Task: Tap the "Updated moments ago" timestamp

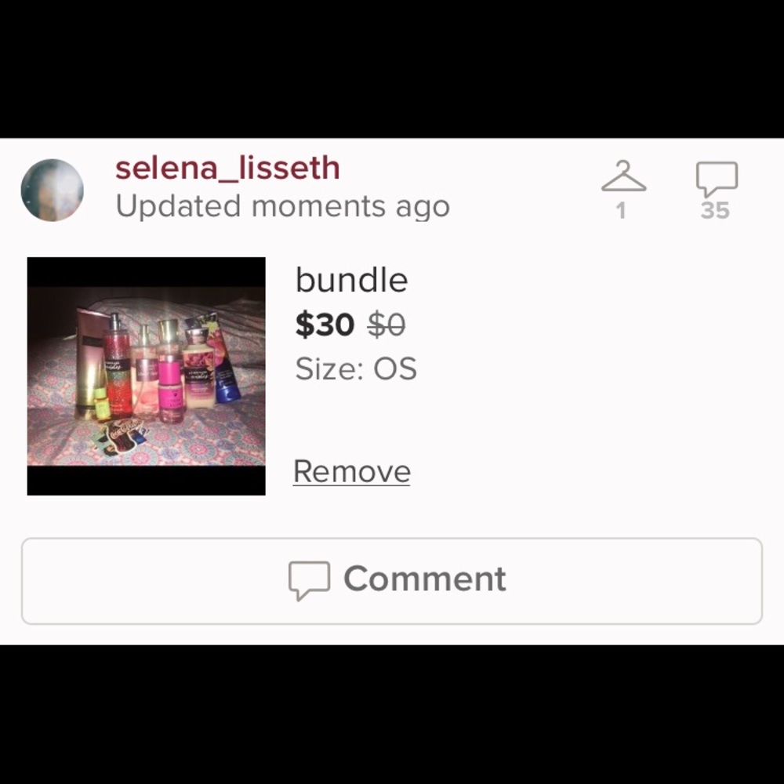Action: tap(283, 206)
